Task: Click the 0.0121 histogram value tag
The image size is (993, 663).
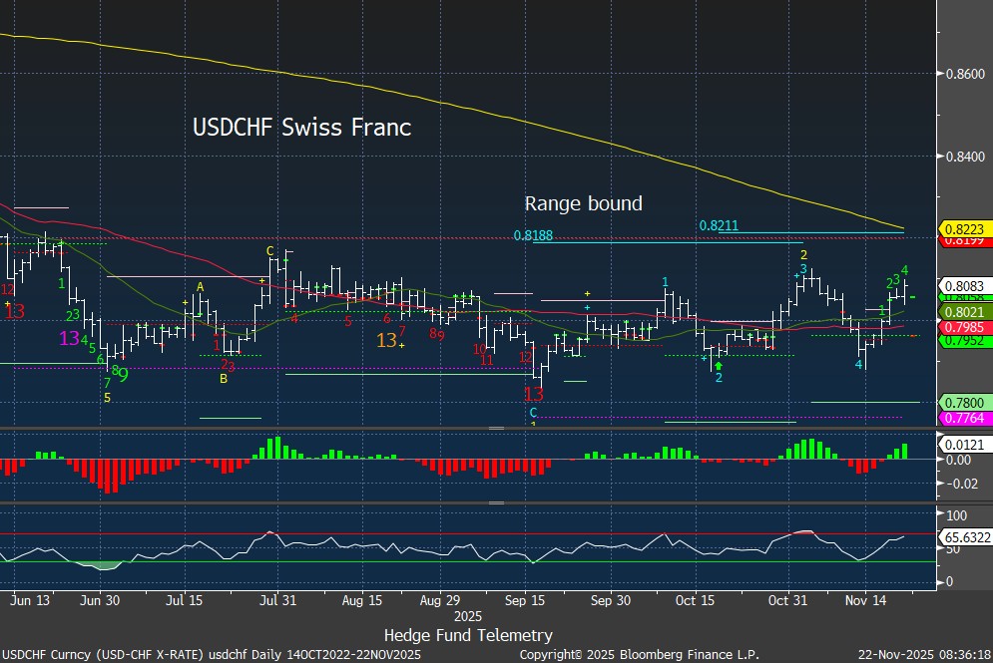Action: pyautogui.click(x=963, y=444)
